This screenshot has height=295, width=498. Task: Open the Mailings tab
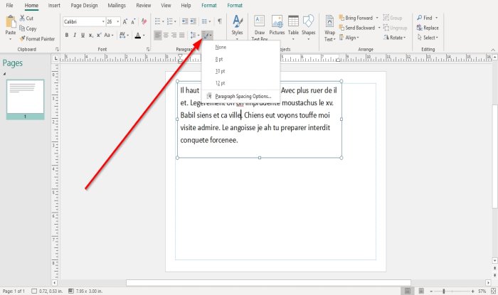click(x=117, y=6)
